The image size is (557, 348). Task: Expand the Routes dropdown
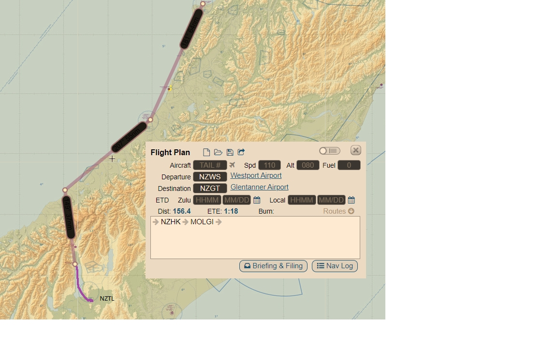pos(338,211)
